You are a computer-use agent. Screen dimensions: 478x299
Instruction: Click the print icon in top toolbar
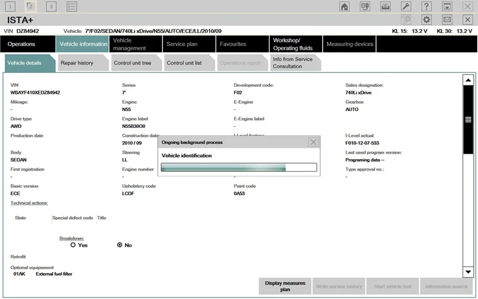pos(385,7)
